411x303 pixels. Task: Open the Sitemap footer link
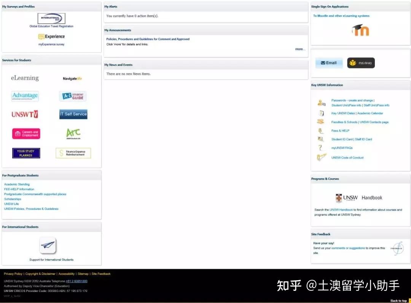pyautogui.click(x=83, y=273)
